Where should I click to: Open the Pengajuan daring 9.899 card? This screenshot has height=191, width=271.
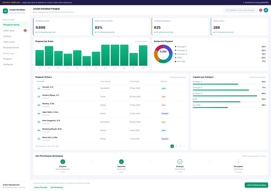pyautogui.click(x=62, y=26)
